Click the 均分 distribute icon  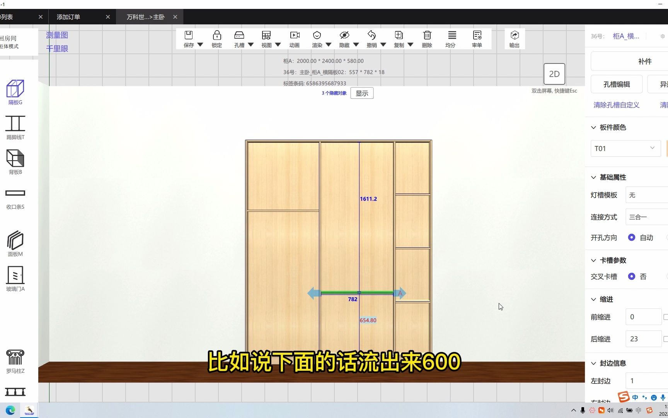pyautogui.click(x=452, y=35)
